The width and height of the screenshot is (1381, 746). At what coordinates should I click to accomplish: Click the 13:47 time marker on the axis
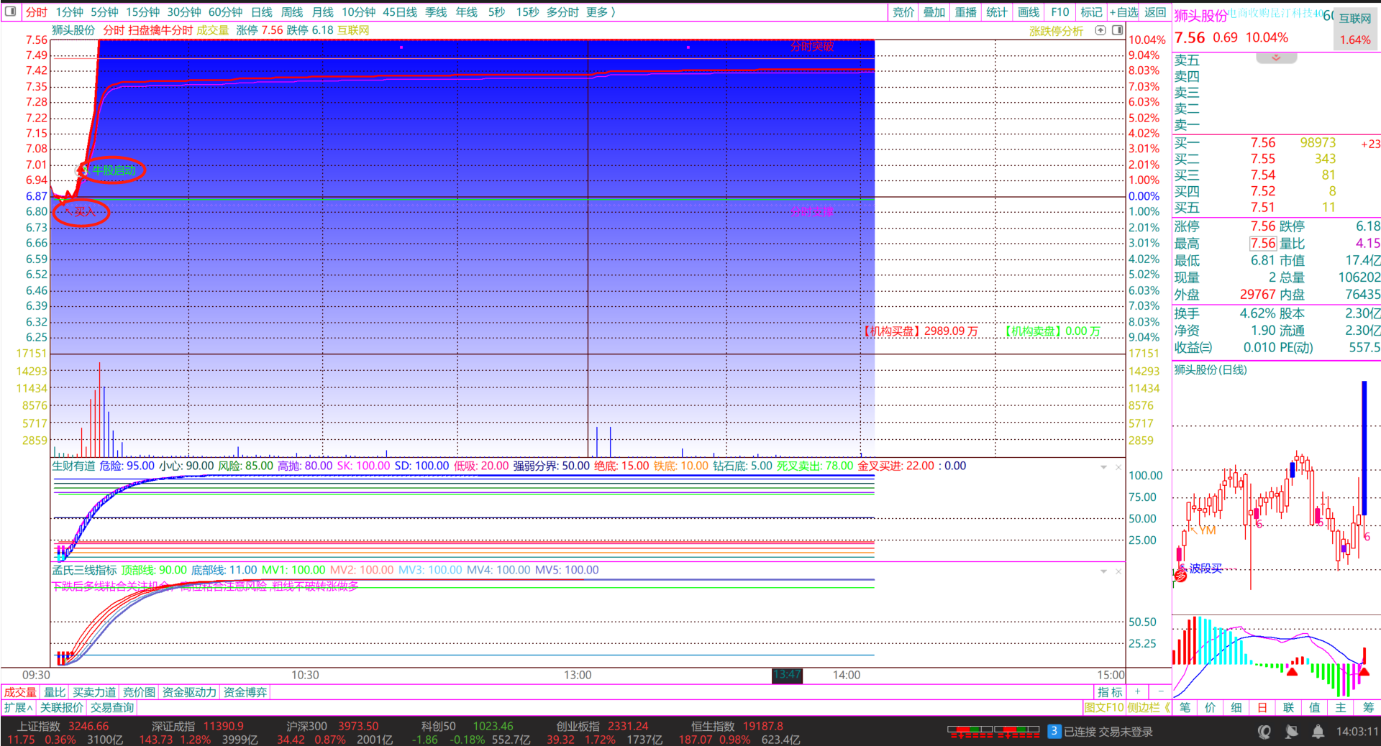[787, 675]
